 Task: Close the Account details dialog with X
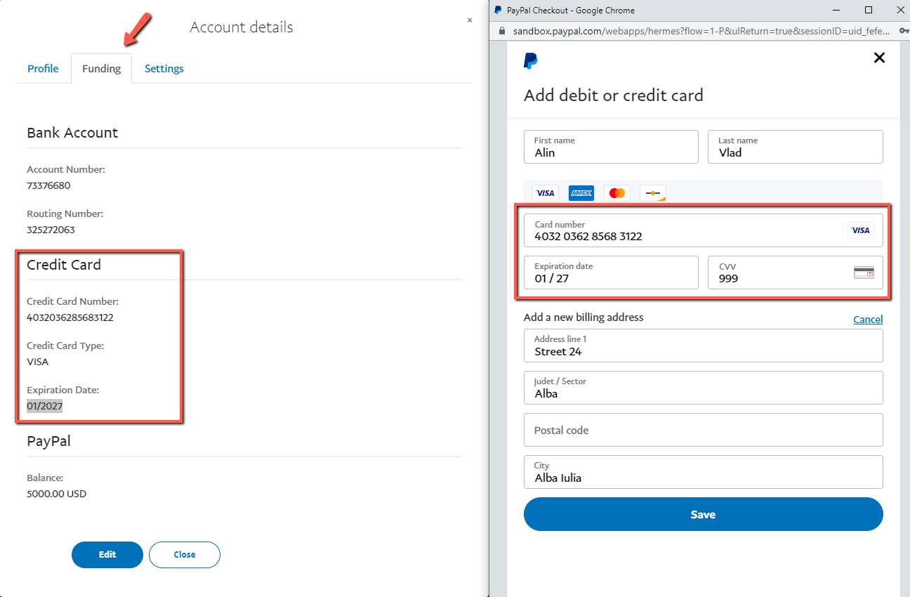coord(470,21)
